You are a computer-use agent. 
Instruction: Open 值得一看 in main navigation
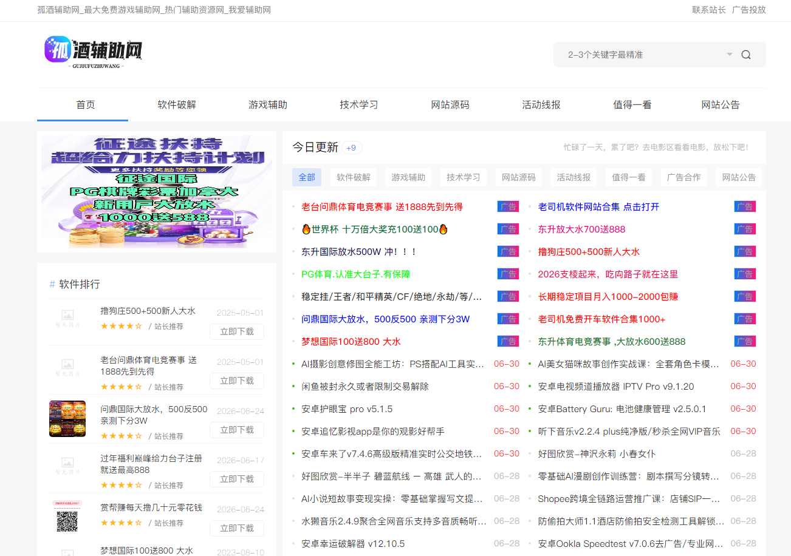[632, 104]
